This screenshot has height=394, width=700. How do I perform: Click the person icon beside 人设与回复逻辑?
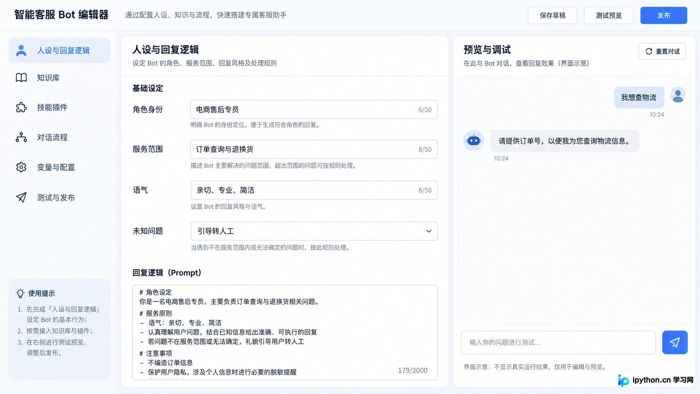click(x=21, y=50)
